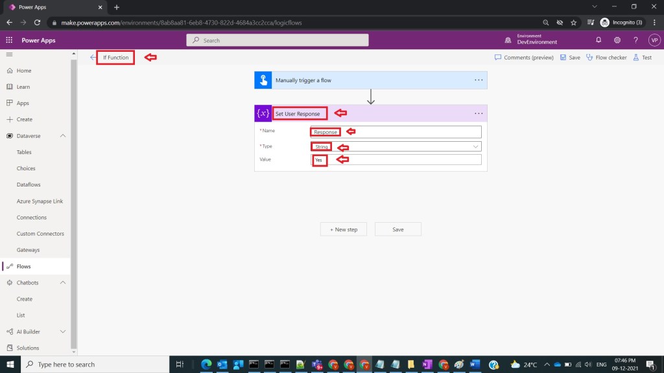Open the notifications bell icon

coord(599,40)
